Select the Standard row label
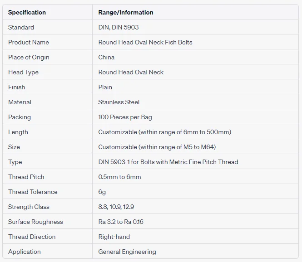The width and height of the screenshot is (302, 262). click(21, 27)
